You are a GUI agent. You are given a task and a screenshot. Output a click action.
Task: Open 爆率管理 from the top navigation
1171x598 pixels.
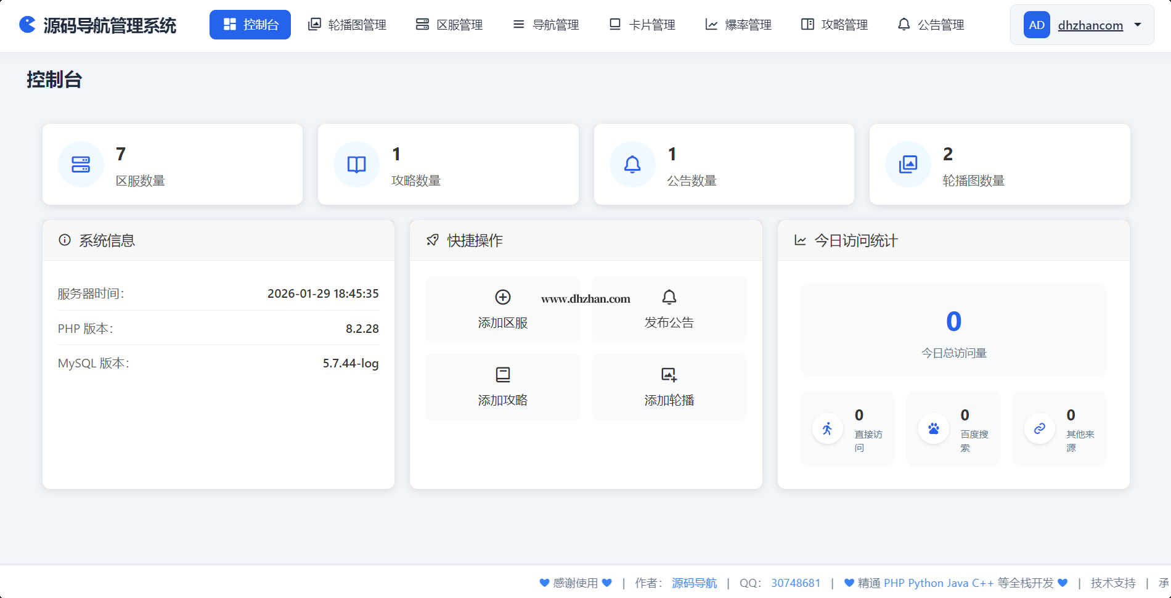click(738, 25)
